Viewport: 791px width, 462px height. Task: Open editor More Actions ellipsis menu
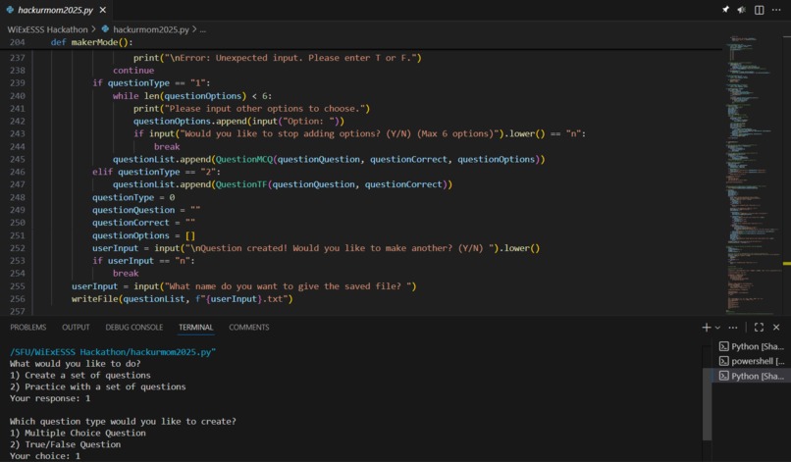[776, 10]
